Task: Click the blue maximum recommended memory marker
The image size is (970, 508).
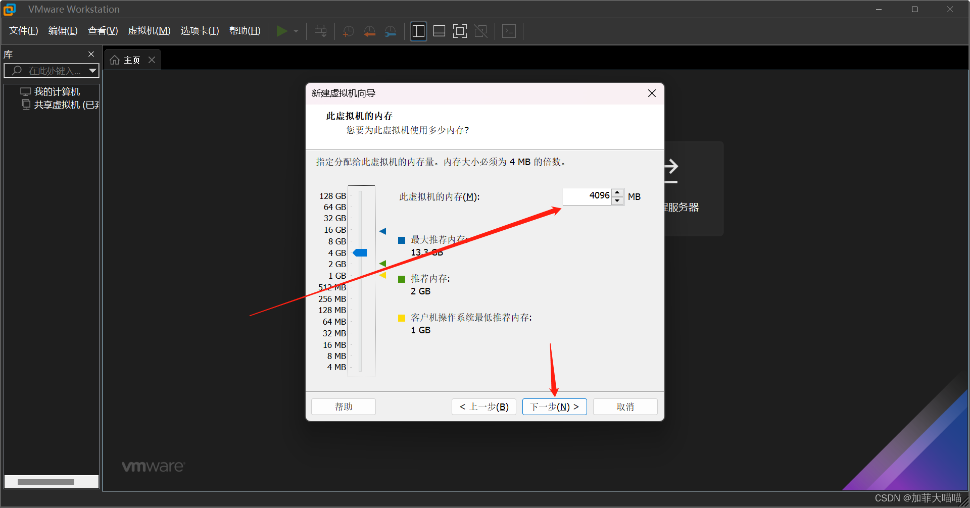Action: (382, 231)
